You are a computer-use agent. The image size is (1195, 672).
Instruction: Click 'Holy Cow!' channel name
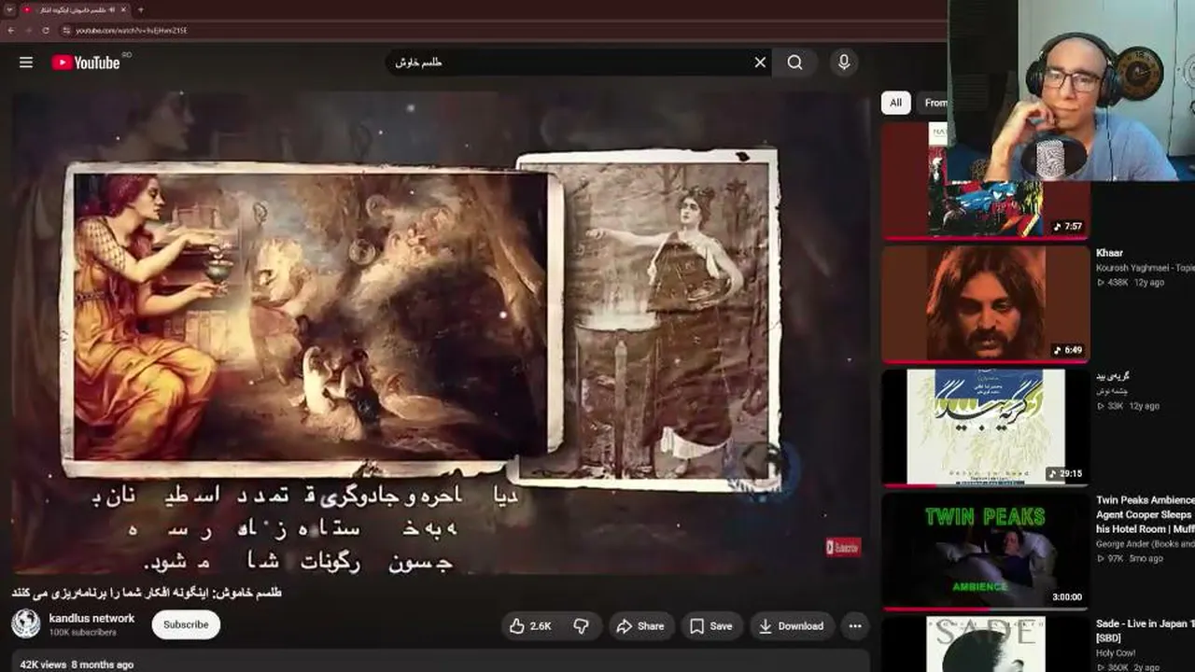[x=1117, y=653]
